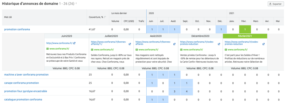
Task: Open external link icon in Juillet2020 ad
Action: [130, 44]
